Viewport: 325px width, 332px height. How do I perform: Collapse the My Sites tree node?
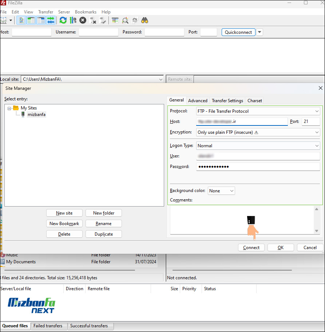(9, 108)
